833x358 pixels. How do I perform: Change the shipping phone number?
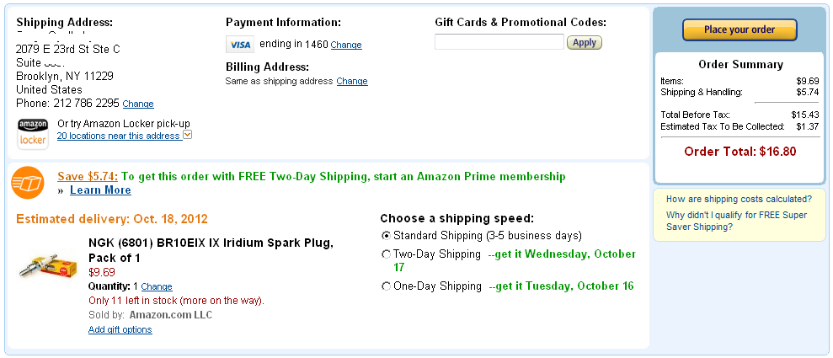point(138,104)
